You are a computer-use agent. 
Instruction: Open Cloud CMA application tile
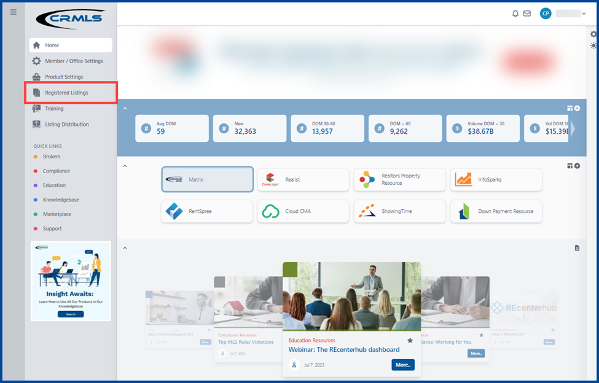point(303,211)
